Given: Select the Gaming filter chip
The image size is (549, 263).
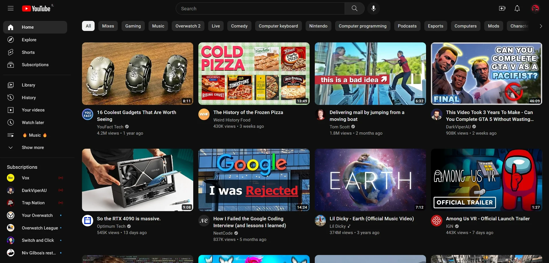Looking at the screenshot, I should pyautogui.click(x=133, y=26).
